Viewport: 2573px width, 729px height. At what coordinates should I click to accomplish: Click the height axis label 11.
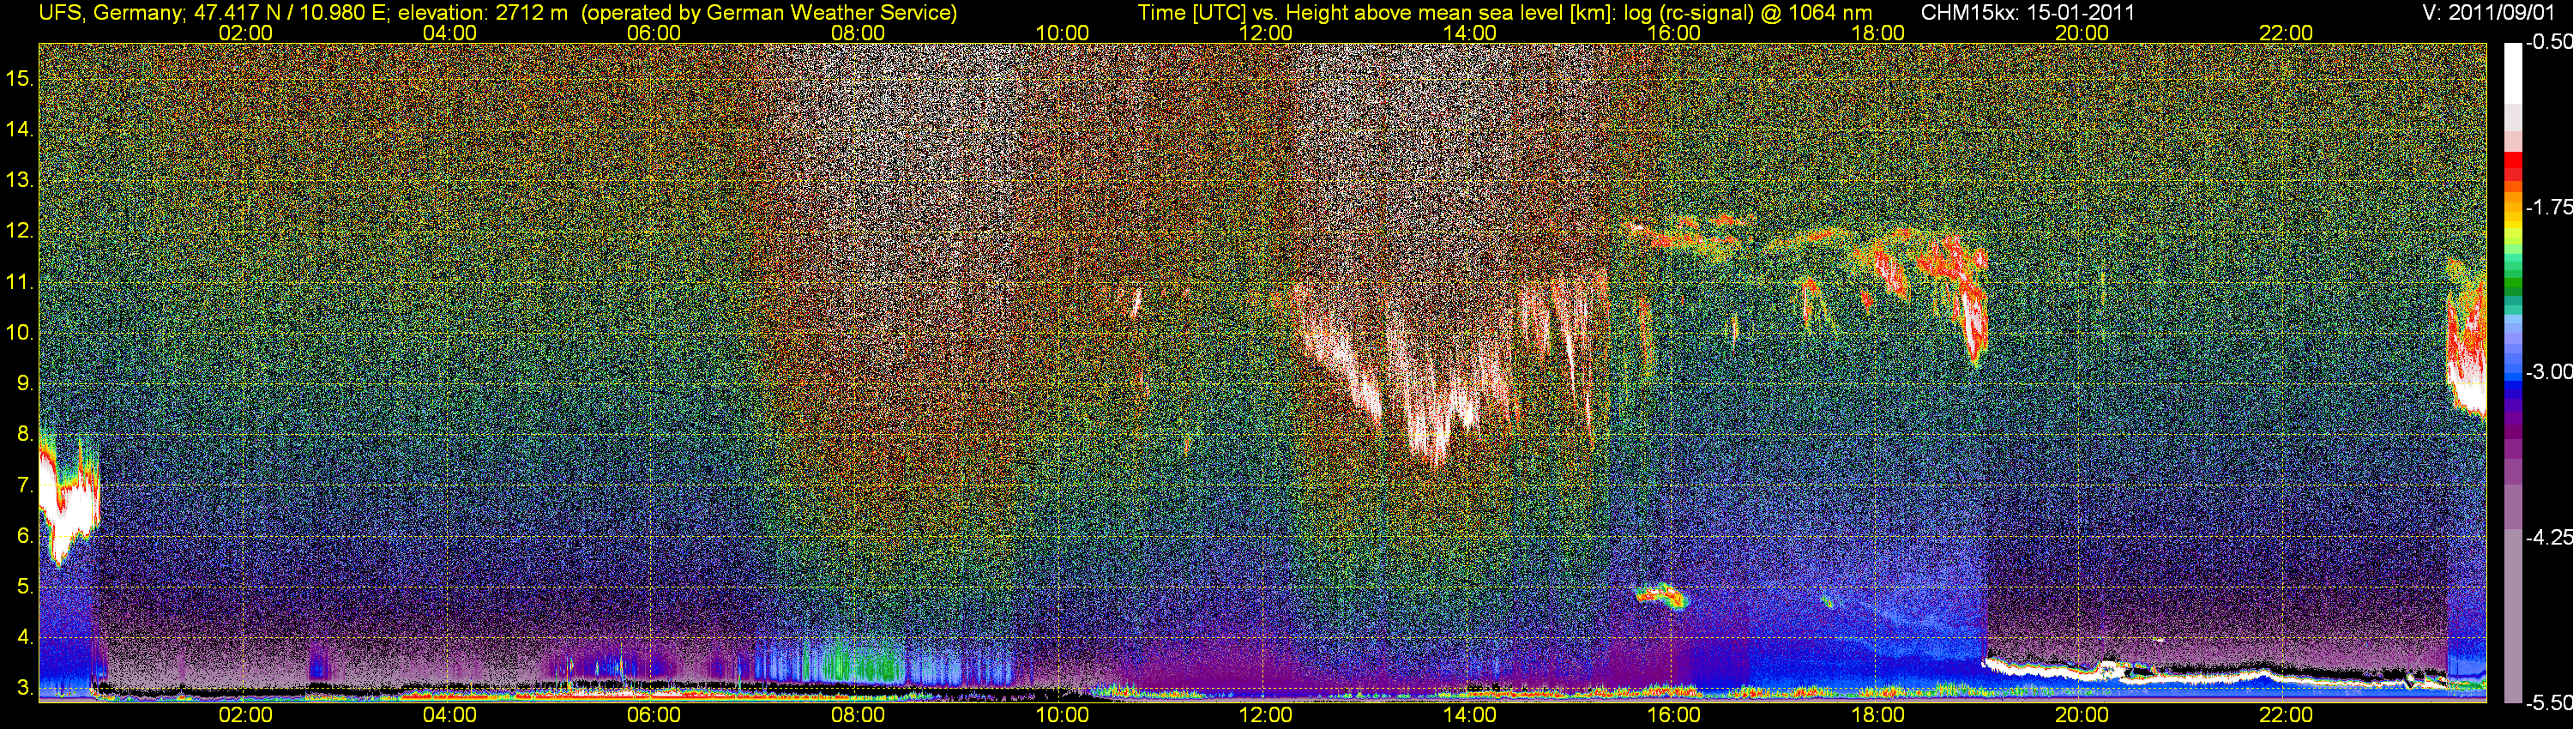tap(19, 281)
